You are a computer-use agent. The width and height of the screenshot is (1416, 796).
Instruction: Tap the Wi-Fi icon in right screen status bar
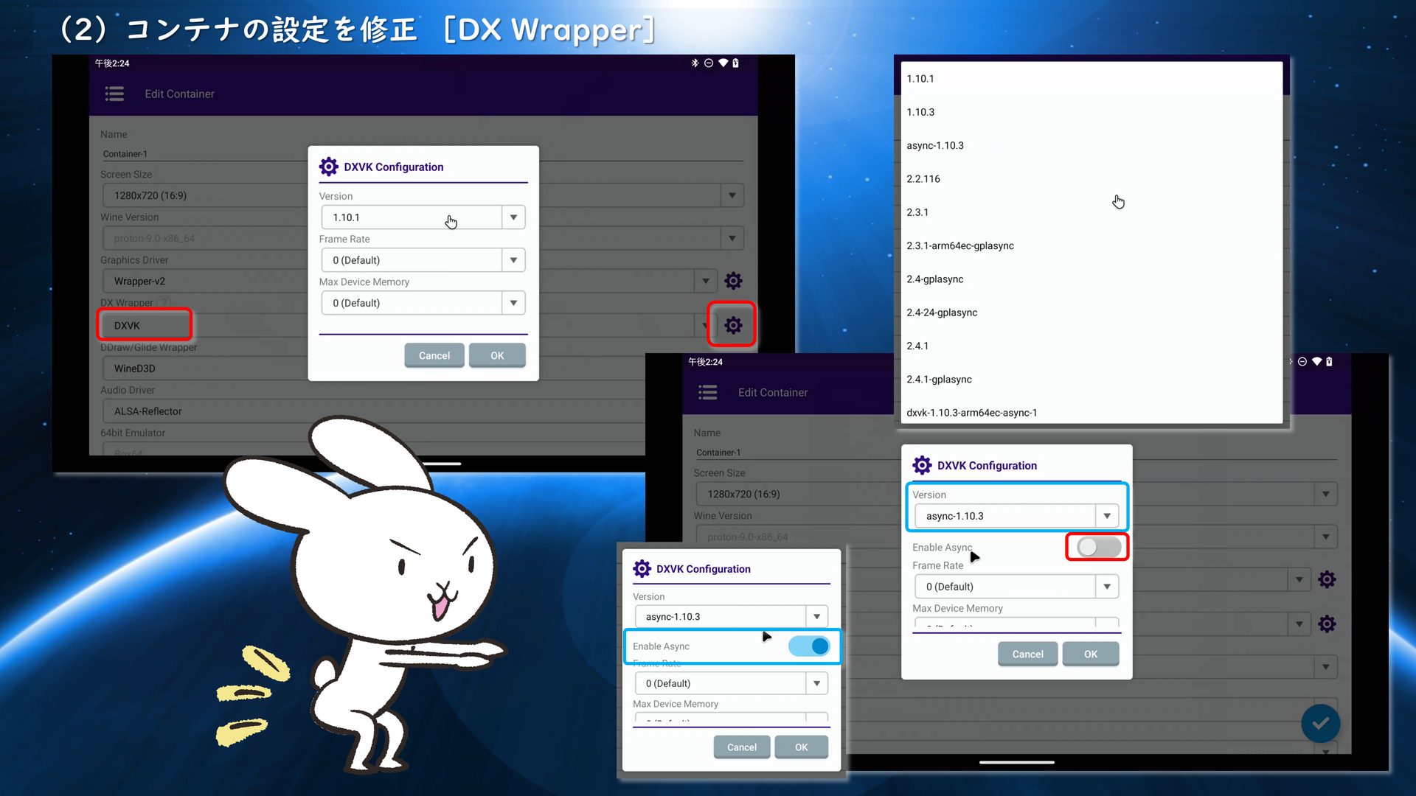click(1317, 362)
